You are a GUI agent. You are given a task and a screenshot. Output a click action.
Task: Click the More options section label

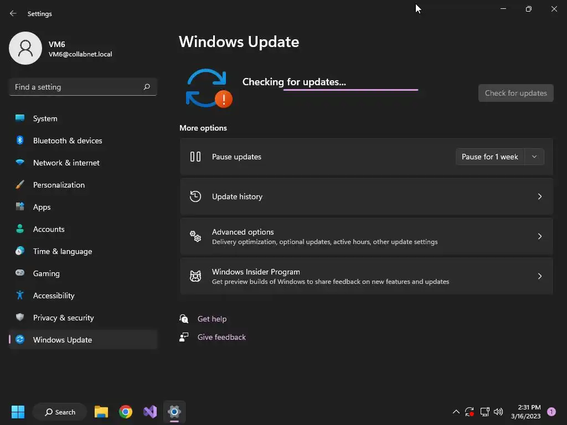pos(203,128)
